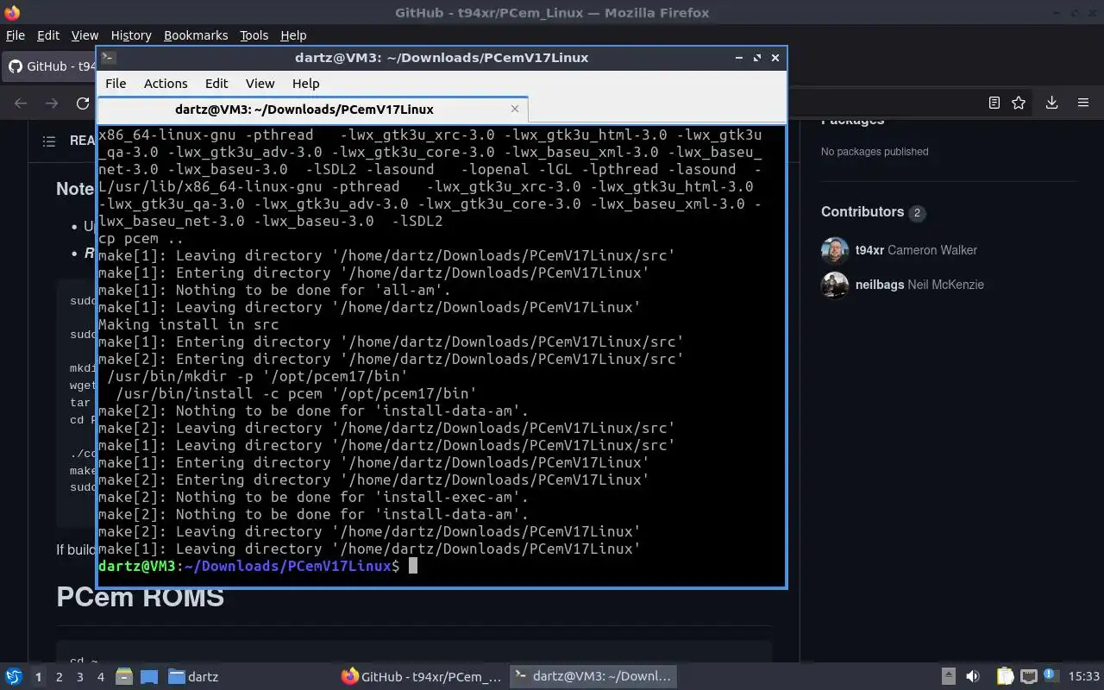This screenshot has height=690, width=1104.
Task: Open the terminal Edit menu
Action: pos(216,84)
